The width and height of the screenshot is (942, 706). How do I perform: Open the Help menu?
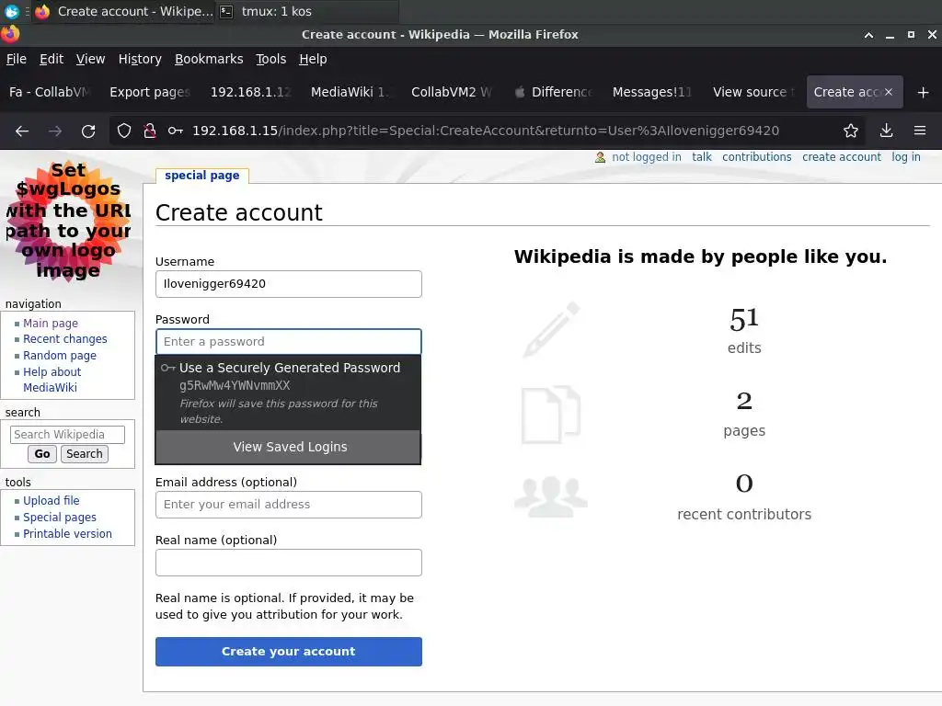click(x=313, y=59)
